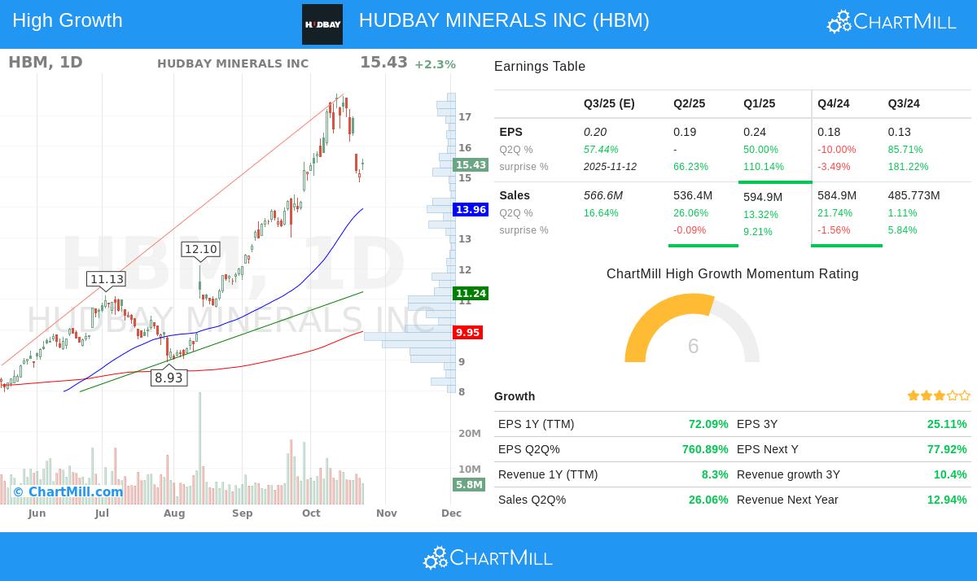Viewport: 977px width, 581px height.
Task: Expand the Earnings Table section
Action: [x=539, y=66]
